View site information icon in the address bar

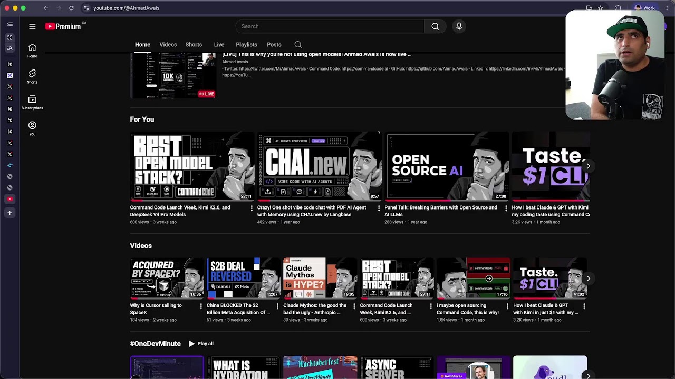86,8
